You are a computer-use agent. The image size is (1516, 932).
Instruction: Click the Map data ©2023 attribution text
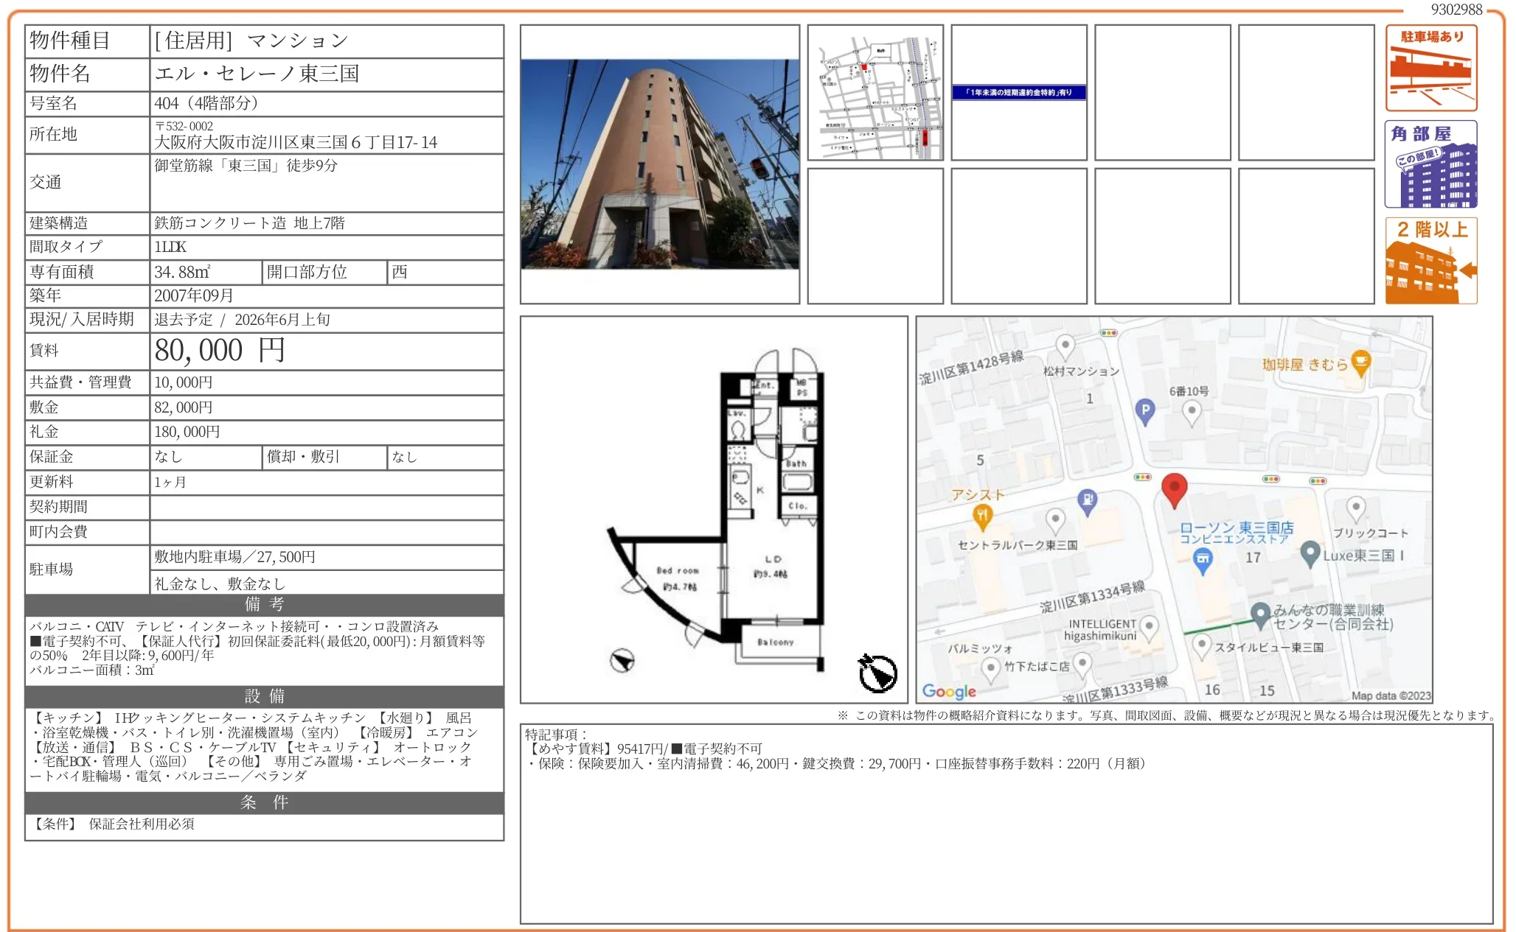coord(1390,696)
